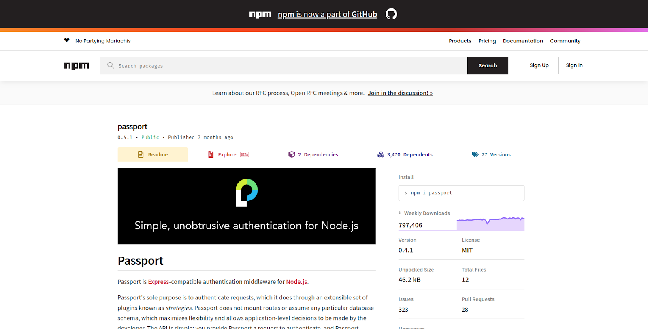This screenshot has height=329, width=648.
Task: Focus the Search packages input field
Action: pyautogui.click(x=283, y=65)
